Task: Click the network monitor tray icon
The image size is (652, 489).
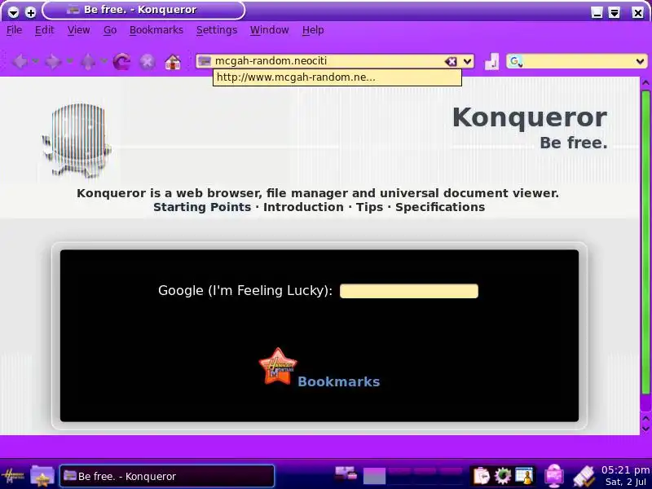Action: click(554, 476)
